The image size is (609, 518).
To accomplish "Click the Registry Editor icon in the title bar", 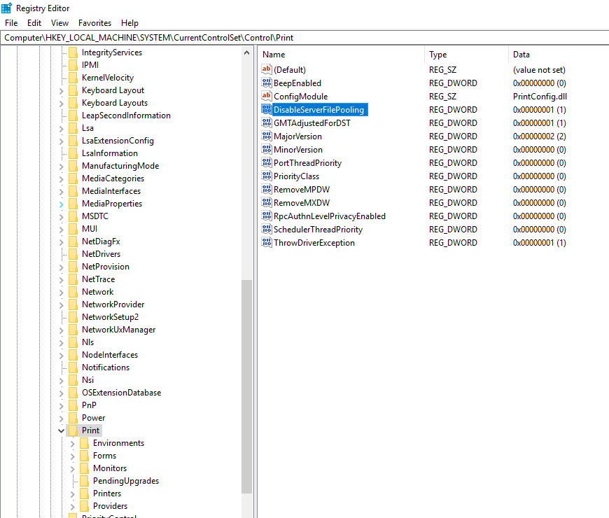I will point(7,8).
